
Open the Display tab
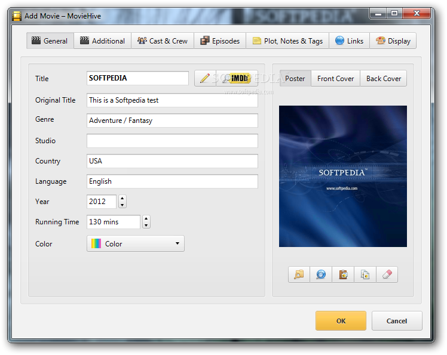pyautogui.click(x=393, y=41)
